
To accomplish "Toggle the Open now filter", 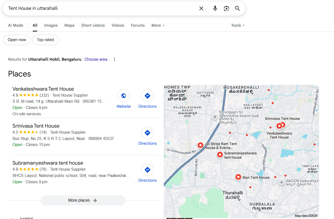I will pyautogui.click(x=17, y=40).
